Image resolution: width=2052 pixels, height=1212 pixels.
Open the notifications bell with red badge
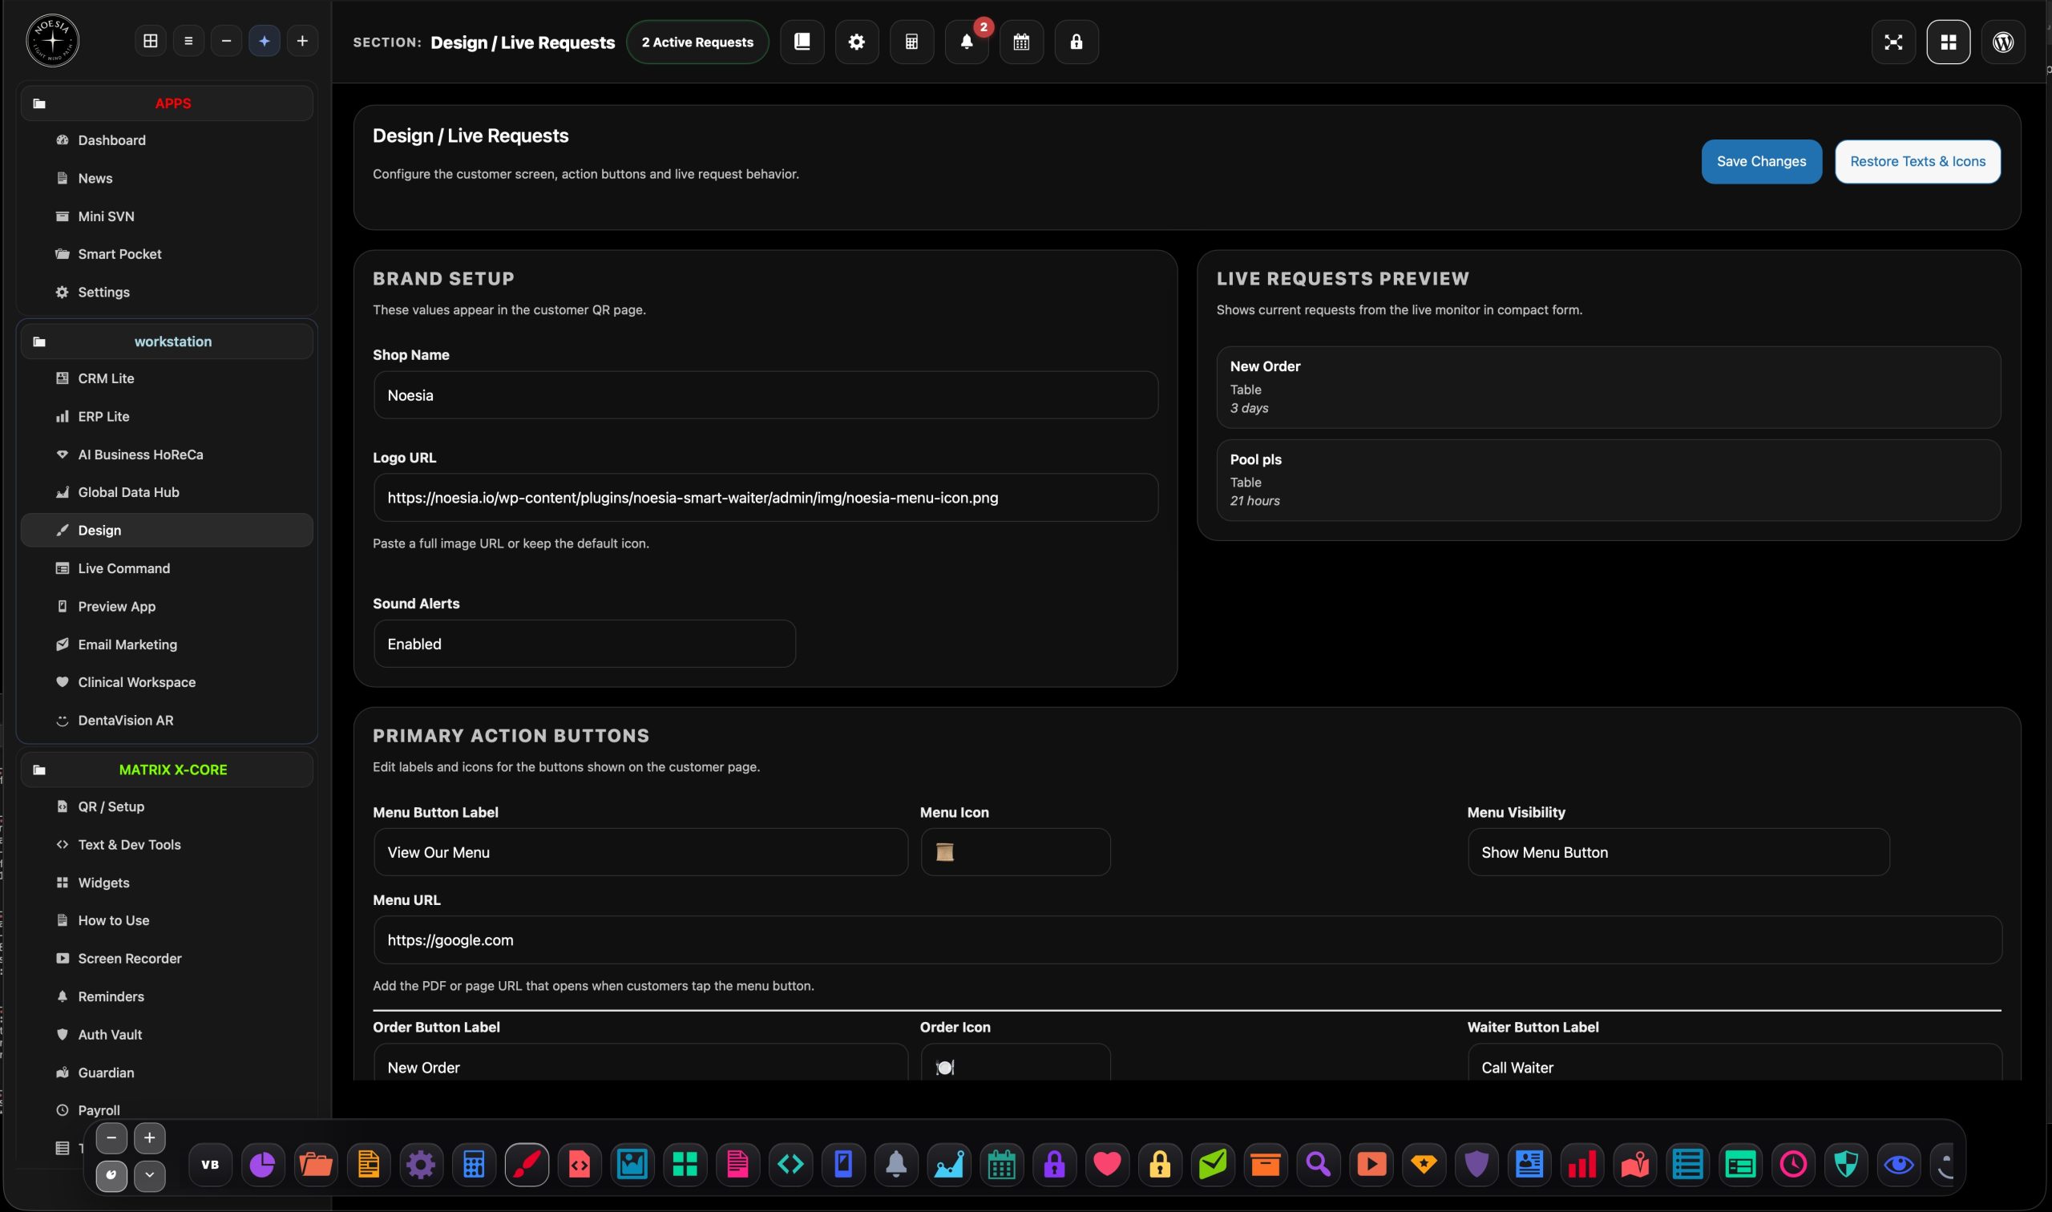966,42
